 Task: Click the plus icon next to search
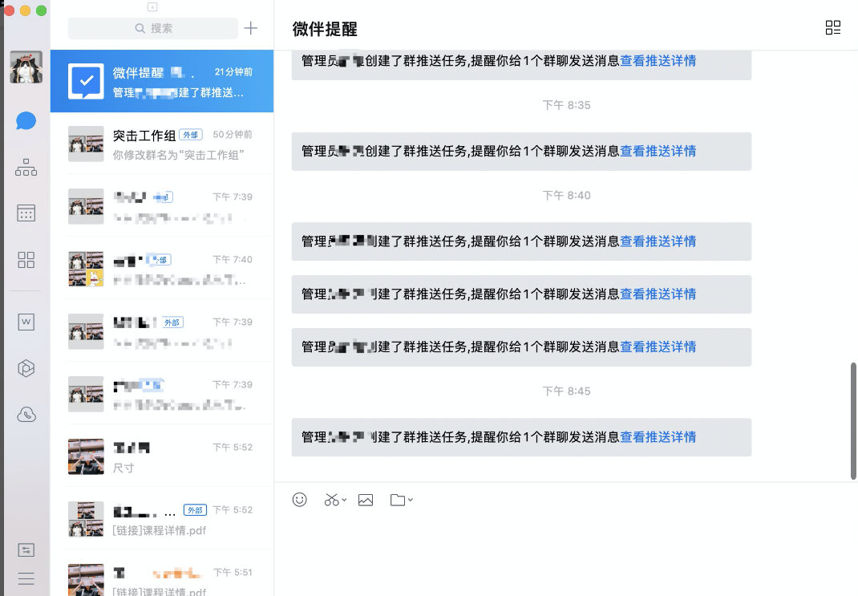click(251, 28)
